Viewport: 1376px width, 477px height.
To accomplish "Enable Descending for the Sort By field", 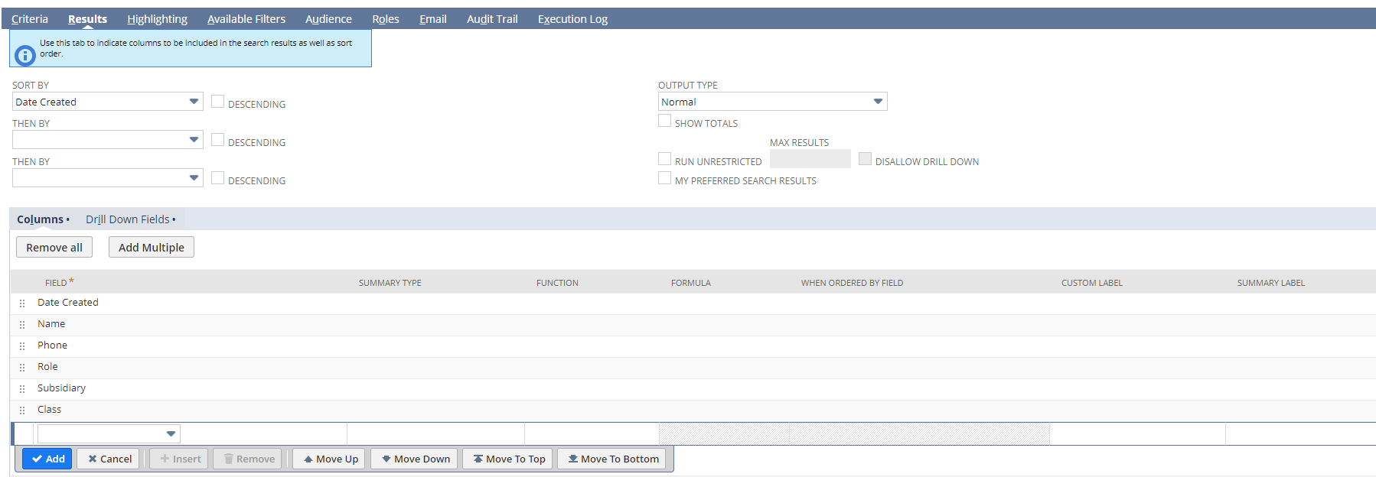I will point(218,102).
